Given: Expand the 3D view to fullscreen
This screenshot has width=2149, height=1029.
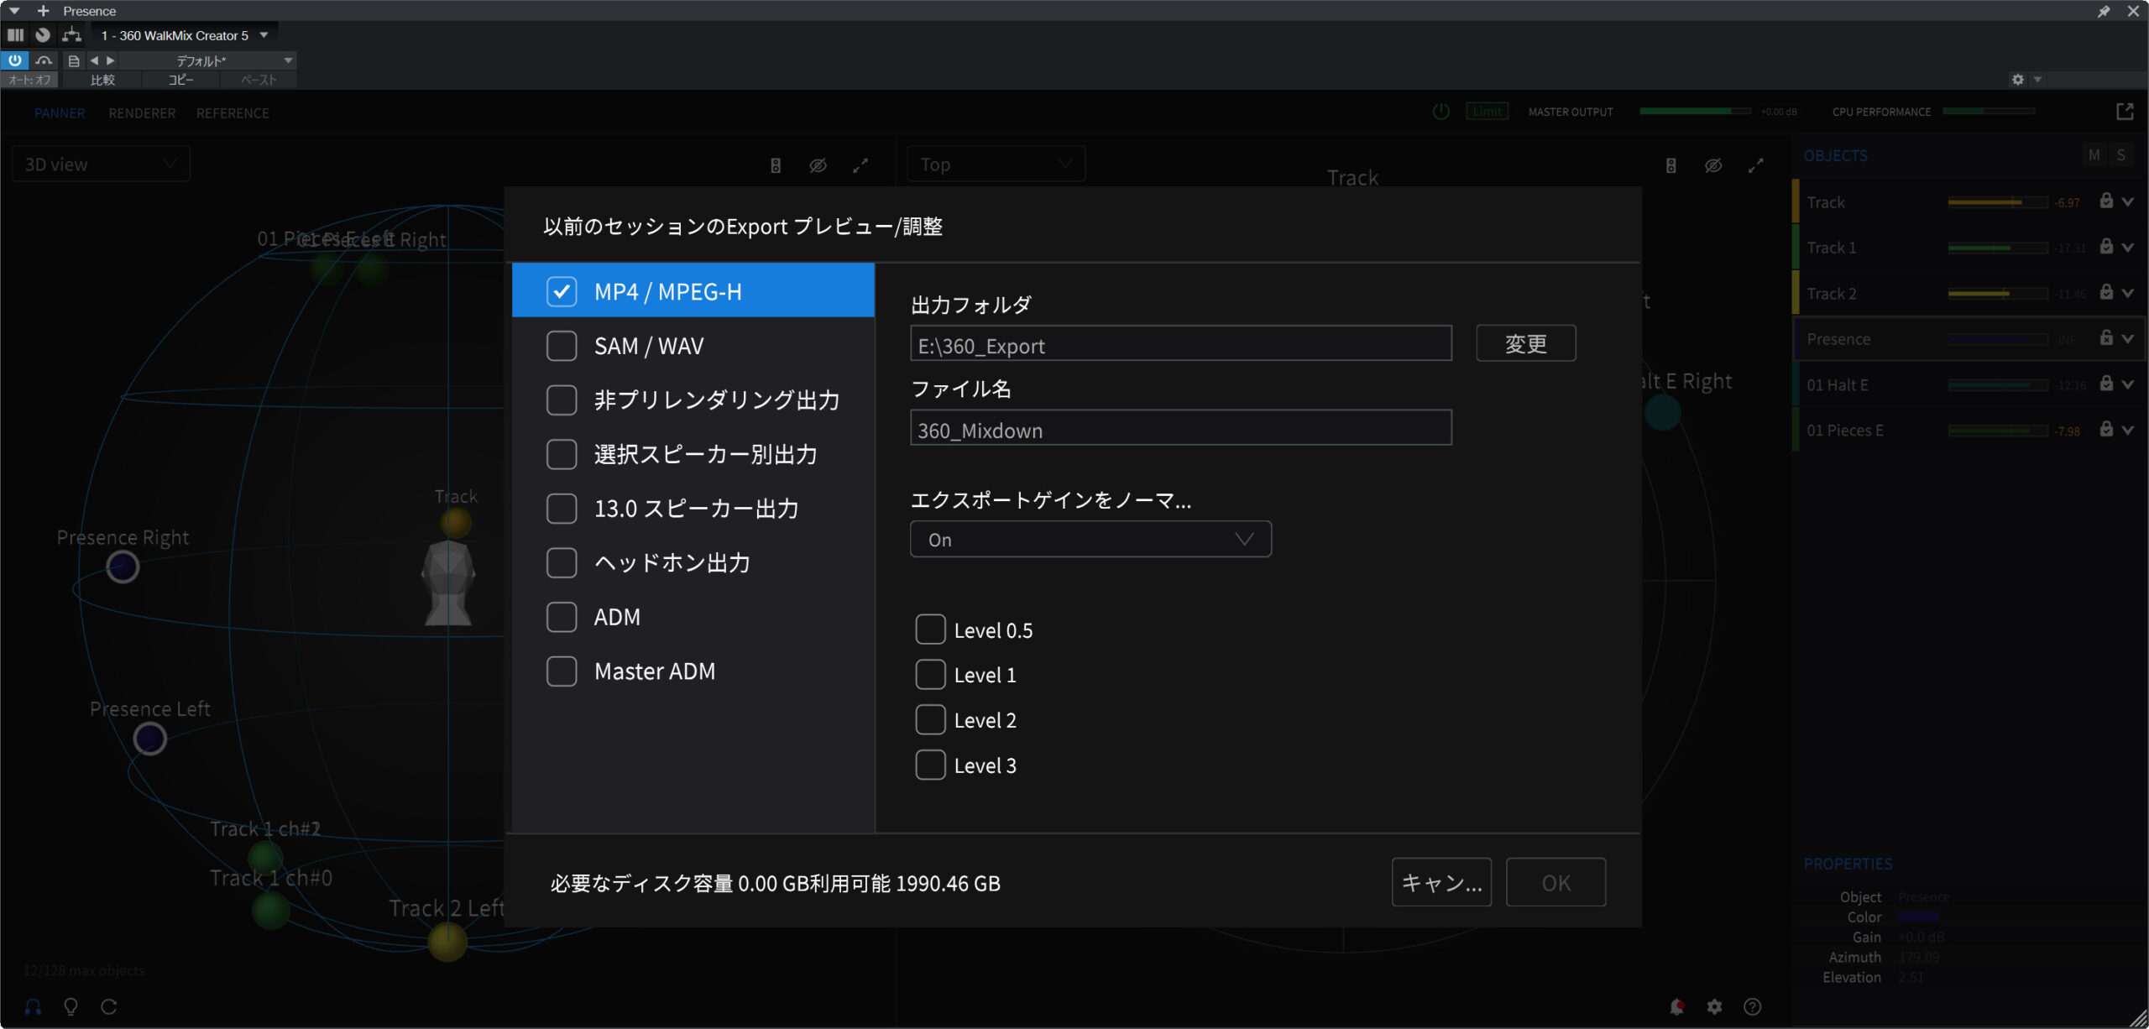Looking at the screenshot, I should point(860,165).
